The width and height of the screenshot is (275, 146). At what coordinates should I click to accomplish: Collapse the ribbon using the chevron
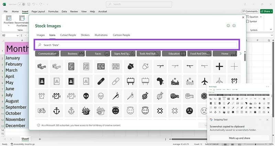pos(271,29)
